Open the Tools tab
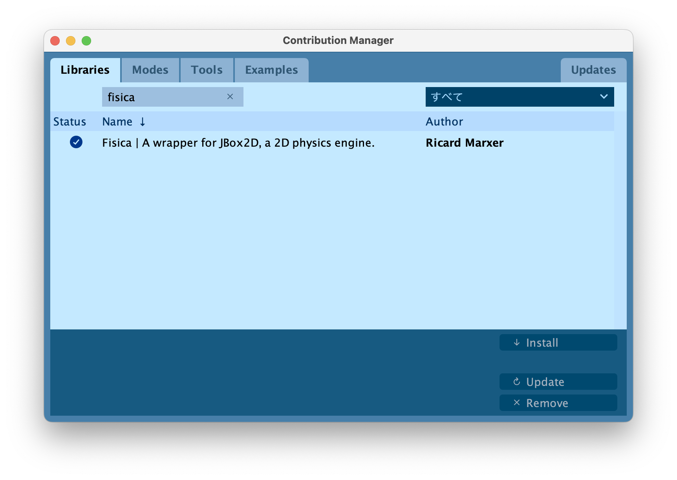The image size is (677, 480). 207,70
